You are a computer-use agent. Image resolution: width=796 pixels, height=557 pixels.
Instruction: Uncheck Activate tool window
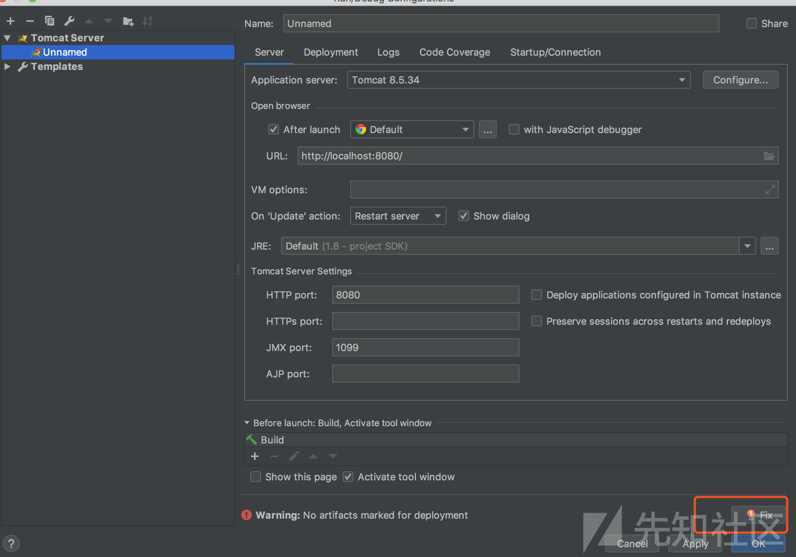point(348,477)
